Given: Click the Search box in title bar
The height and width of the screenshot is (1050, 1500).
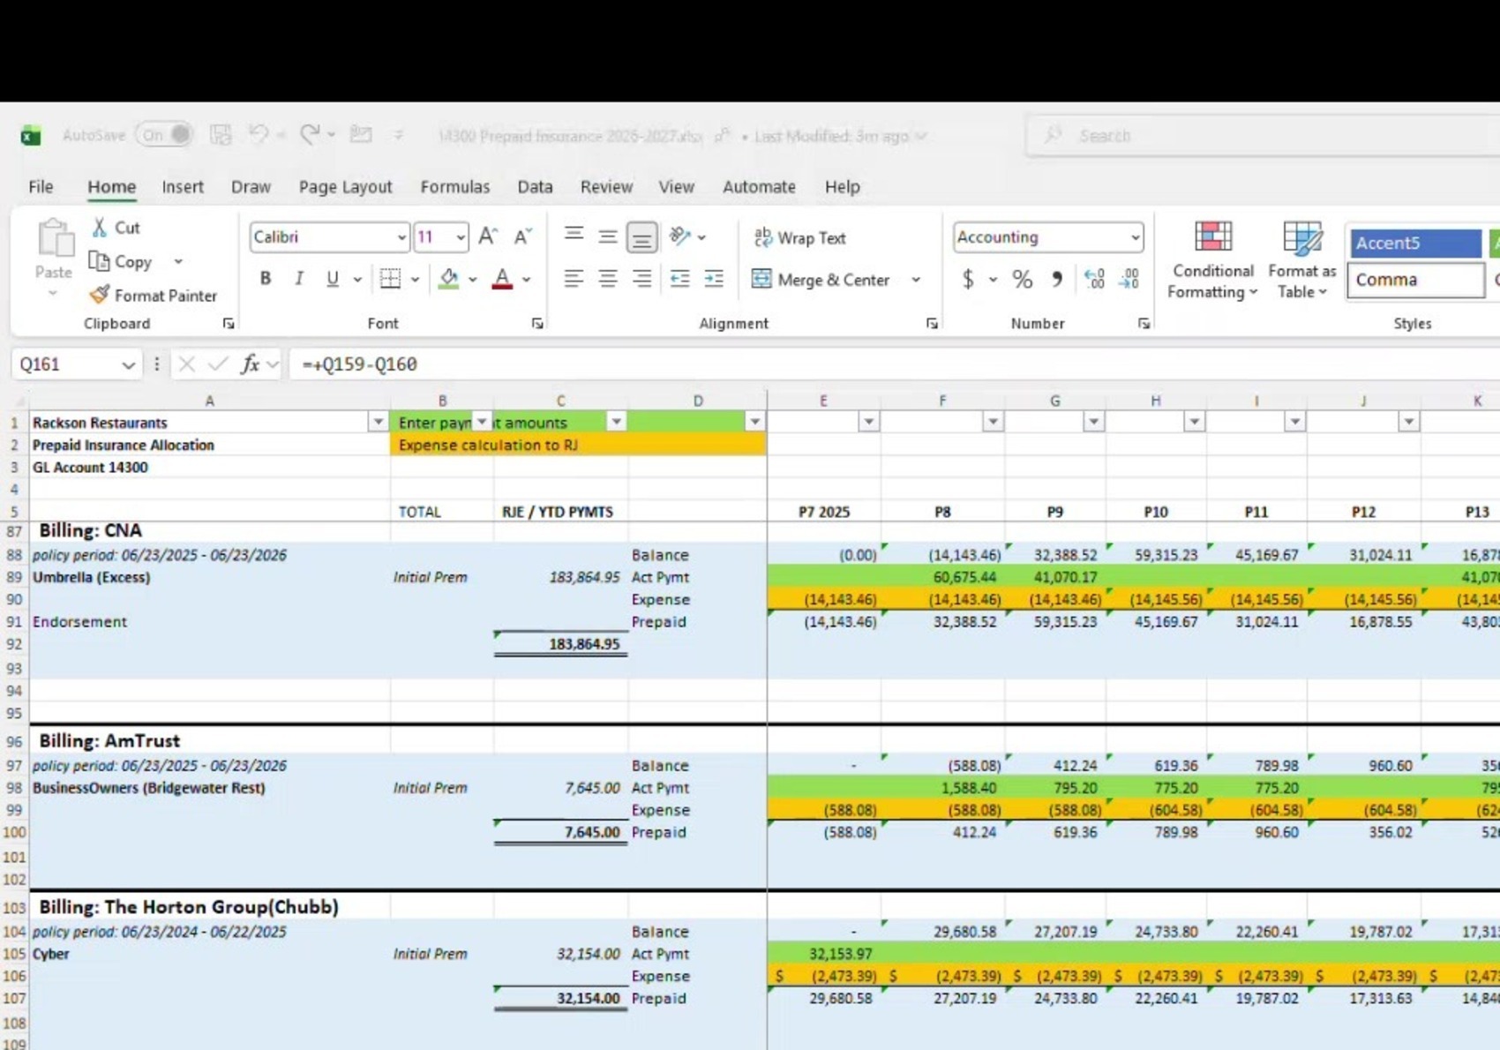Looking at the screenshot, I should pos(1262,136).
